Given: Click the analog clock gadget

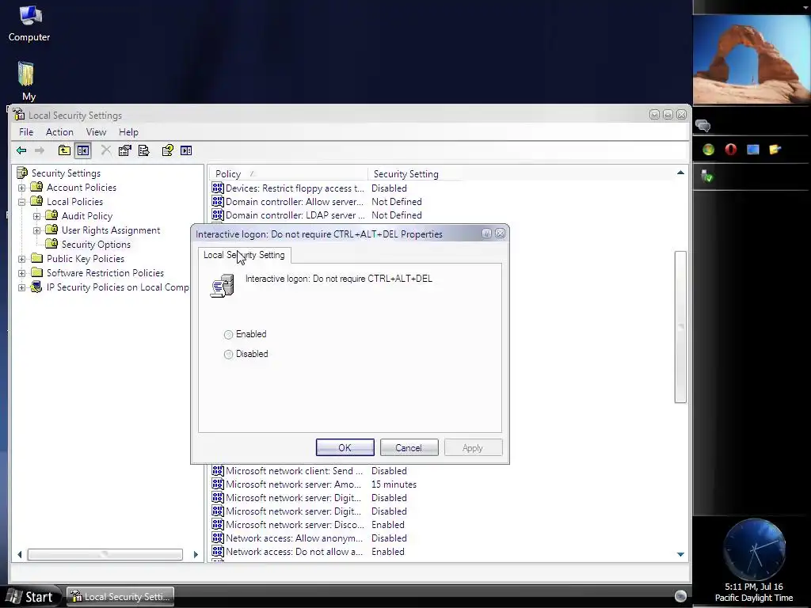Looking at the screenshot, I should pos(754,549).
